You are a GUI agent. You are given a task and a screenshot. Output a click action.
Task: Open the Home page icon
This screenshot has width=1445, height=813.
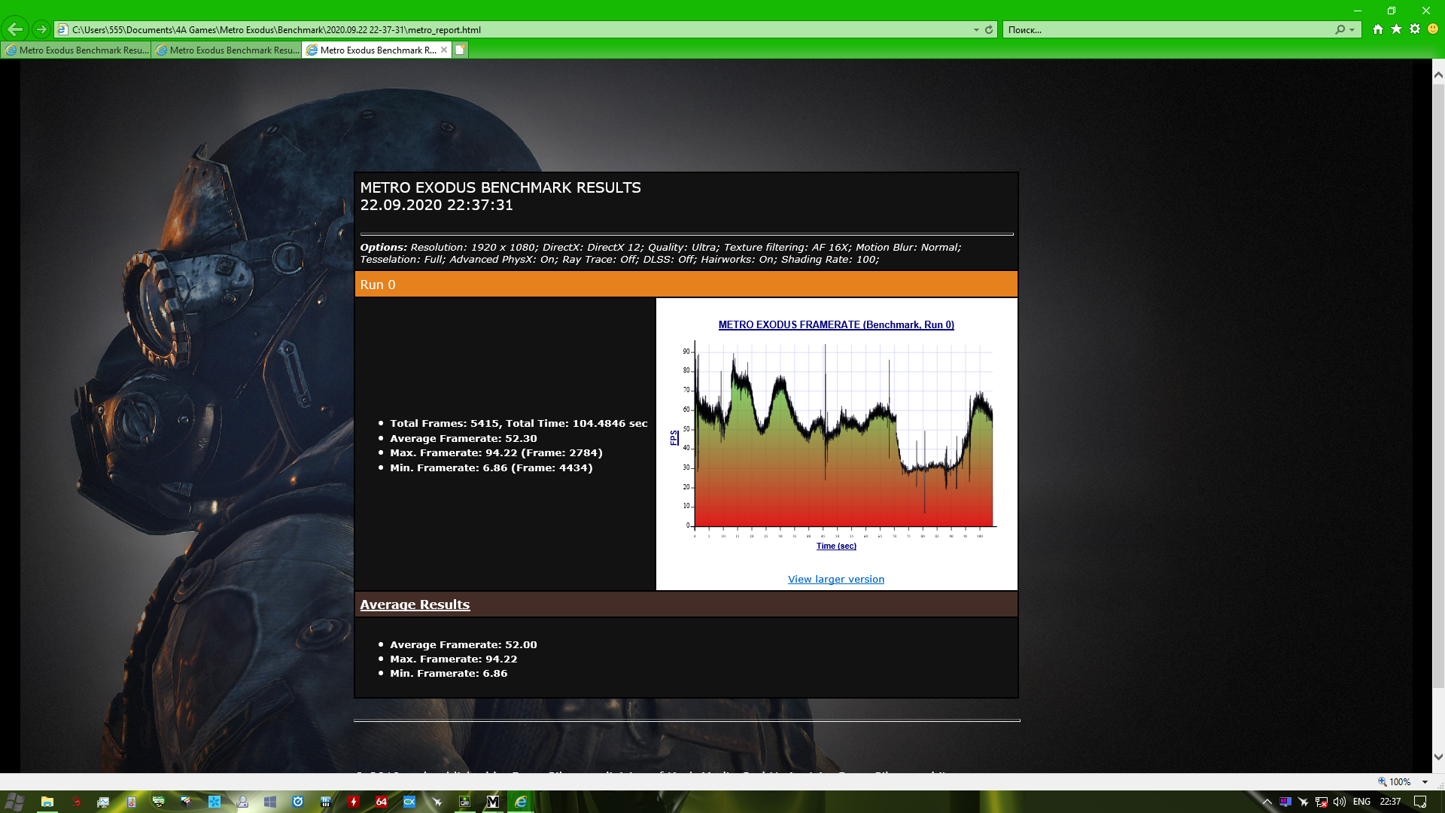(1377, 29)
